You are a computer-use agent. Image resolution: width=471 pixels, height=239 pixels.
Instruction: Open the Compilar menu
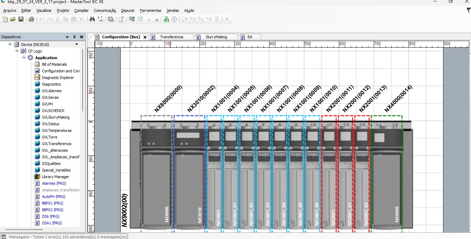pyautogui.click(x=81, y=10)
